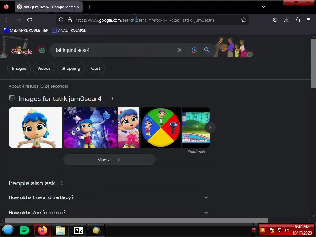Save page to Pocket
316x237 pixels.
click(x=275, y=20)
